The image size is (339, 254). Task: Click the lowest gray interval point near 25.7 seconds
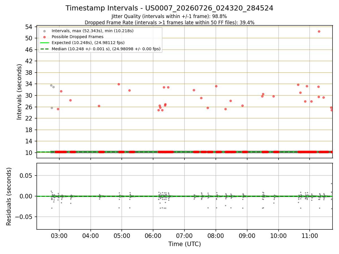point(52,108)
